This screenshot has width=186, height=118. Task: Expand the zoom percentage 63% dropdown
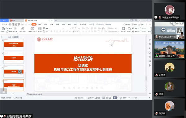[x=127, y=98]
